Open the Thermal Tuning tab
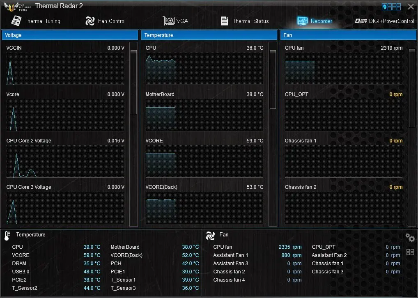Screen dimensions: 418x298 coord(36,21)
